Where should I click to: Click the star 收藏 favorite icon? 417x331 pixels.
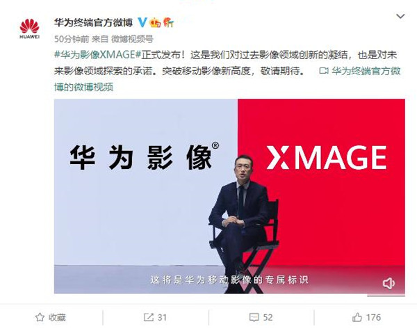40,317
